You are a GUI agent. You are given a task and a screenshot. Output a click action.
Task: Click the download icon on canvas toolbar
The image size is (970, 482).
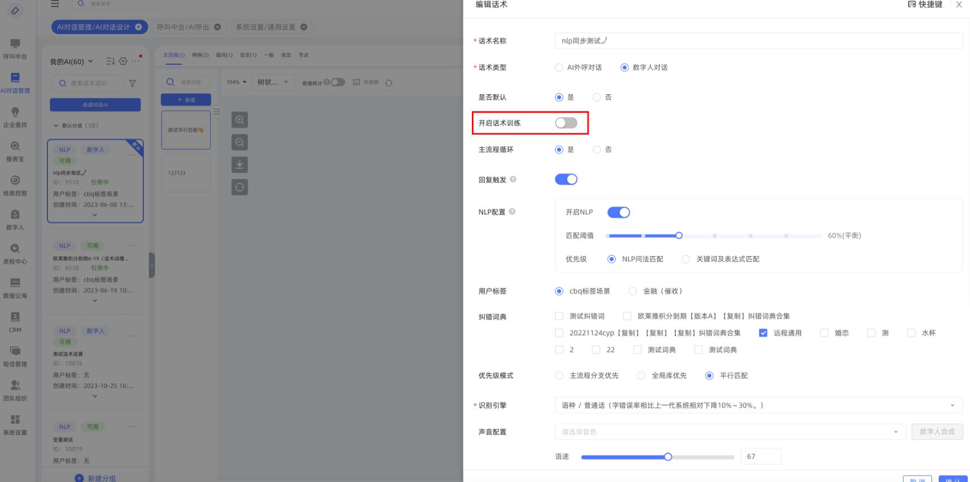[239, 165]
